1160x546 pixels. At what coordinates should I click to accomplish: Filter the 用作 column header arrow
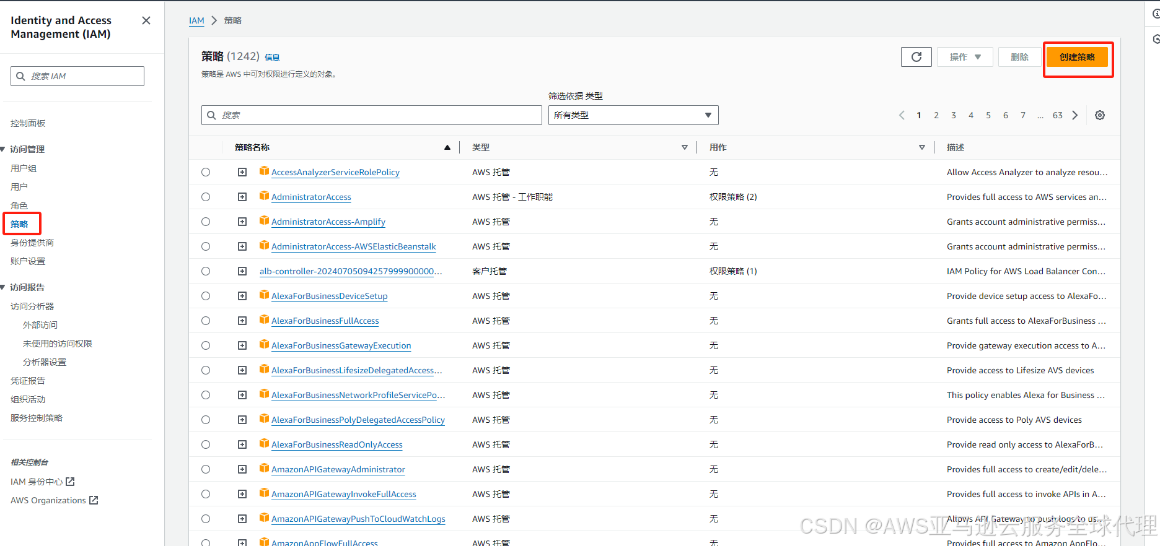click(922, 147)
